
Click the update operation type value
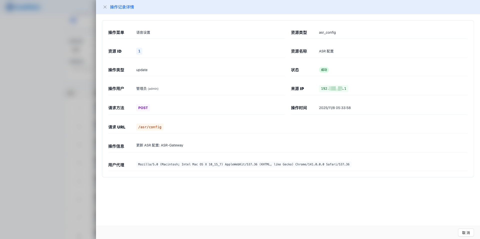(x=142, y=70)
